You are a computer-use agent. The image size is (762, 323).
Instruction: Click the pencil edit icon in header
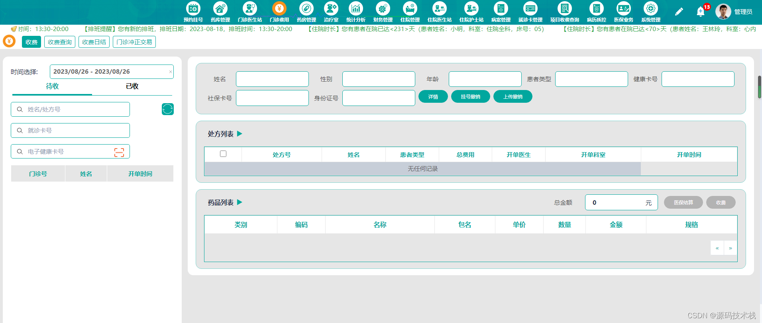pos(679,12)
